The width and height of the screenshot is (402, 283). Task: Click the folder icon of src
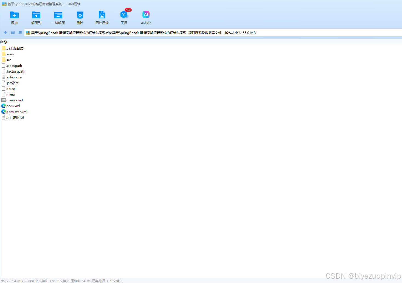(4, 60)
